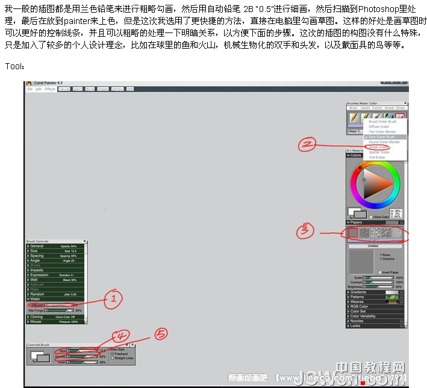
Task: Open the Nozzles library menu button
Action: (401, 321)
